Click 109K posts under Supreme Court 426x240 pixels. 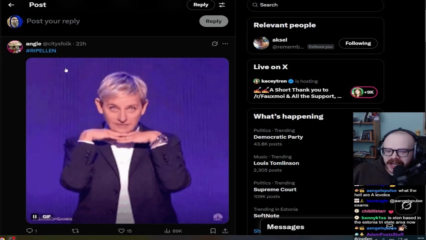(267, 197)
